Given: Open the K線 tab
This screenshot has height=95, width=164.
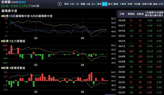Looking at the screenshot, I should coord(88,4).
